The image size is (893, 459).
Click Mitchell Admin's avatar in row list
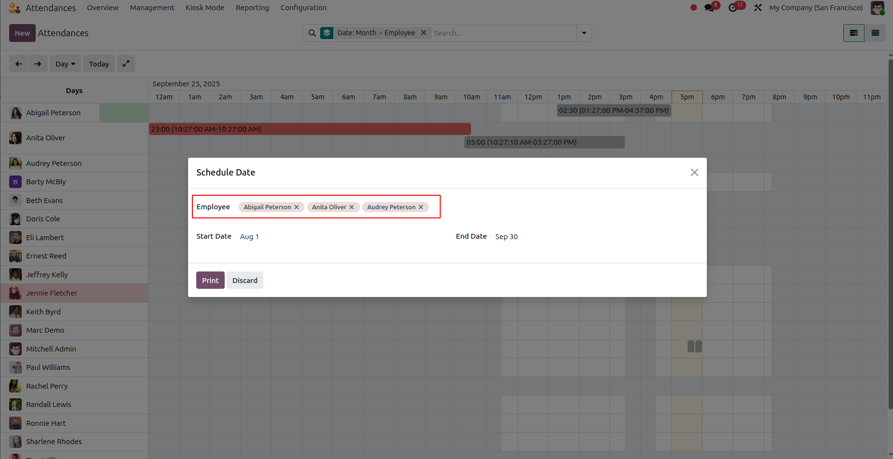pyautogui.click(x=15, y=349)
